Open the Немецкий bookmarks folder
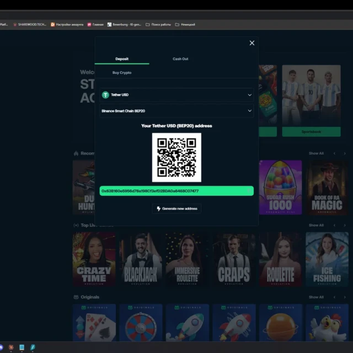This screenshot has width=353, height=353. 185,24
